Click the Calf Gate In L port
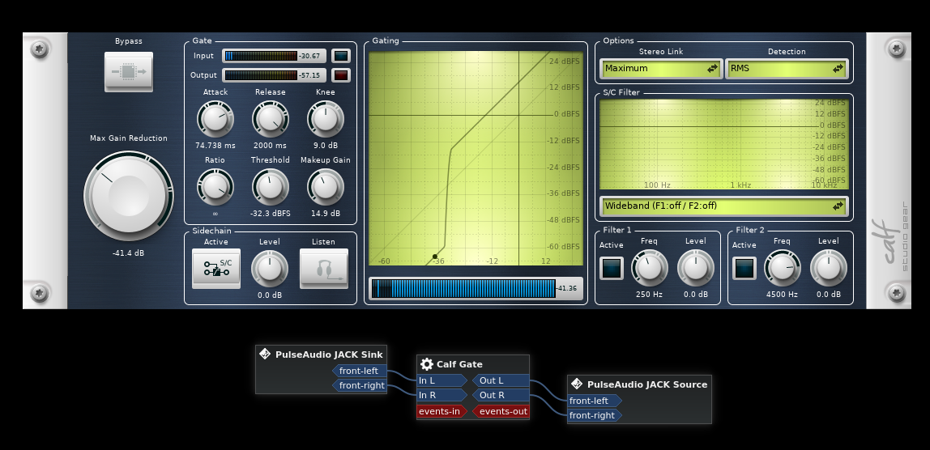Image resolution: width=930 pixels, height=450 pixels. point(442,380)
